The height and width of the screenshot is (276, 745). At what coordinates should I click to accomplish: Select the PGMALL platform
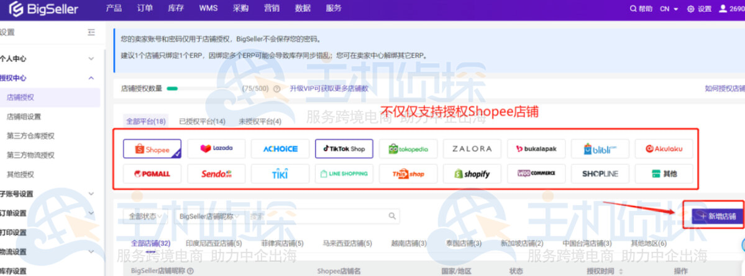152,174
